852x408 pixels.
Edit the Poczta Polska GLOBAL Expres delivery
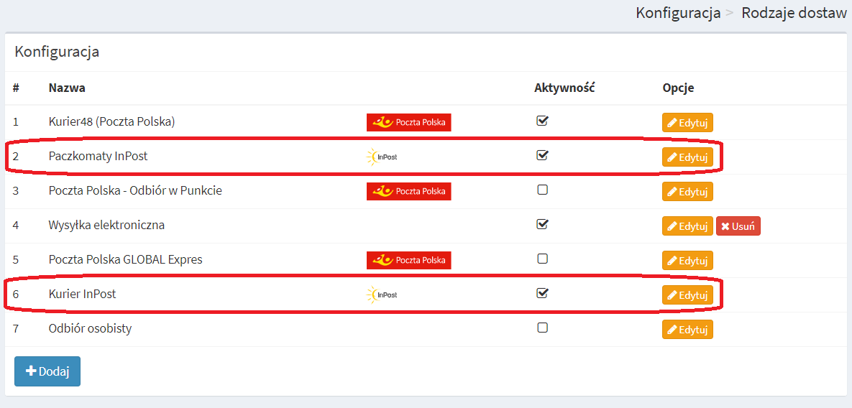click(687, 260)
